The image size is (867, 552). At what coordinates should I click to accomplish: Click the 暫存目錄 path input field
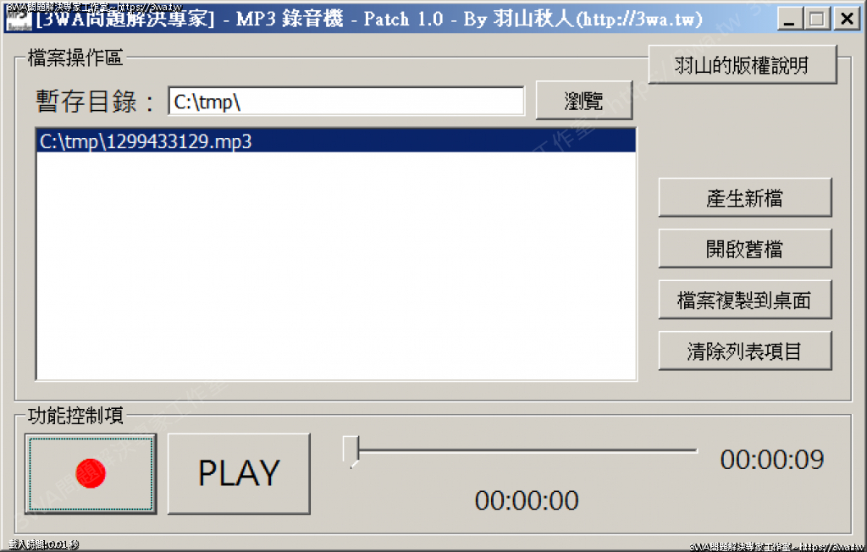click(x=346, y=102)
